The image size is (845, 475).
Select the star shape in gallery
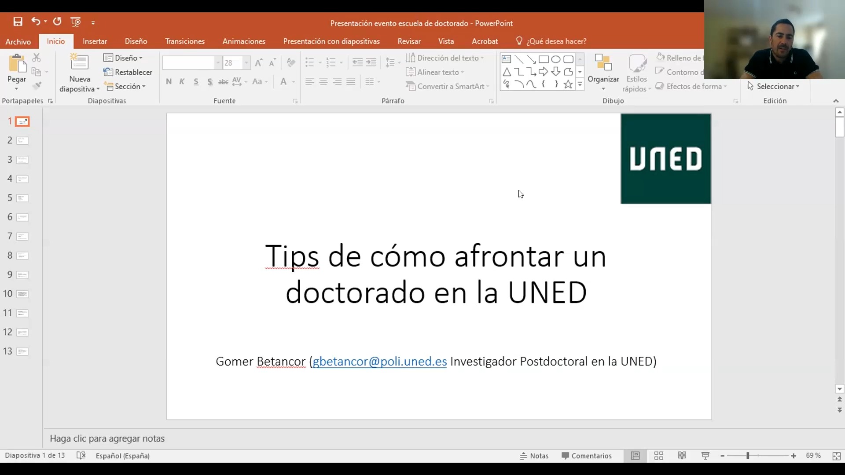pyautogui.click(x=568, y=84)
